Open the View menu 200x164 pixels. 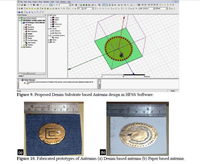point(29,2)
